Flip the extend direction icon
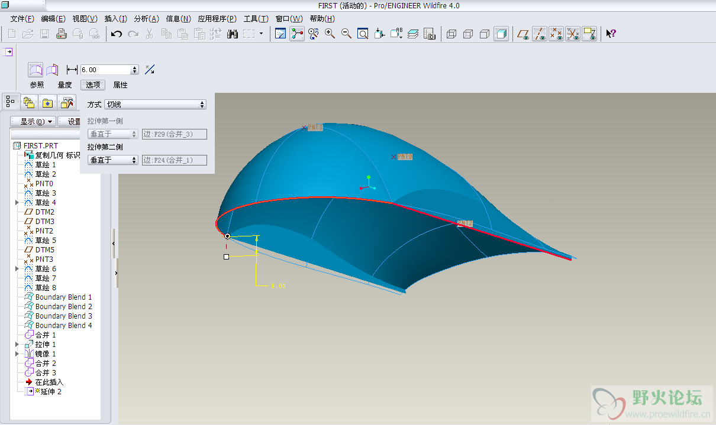716x425 pixels. [x=150, y=70]
